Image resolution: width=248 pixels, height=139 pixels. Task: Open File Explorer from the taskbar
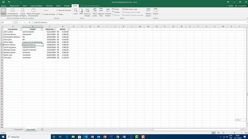click(73, 137)
